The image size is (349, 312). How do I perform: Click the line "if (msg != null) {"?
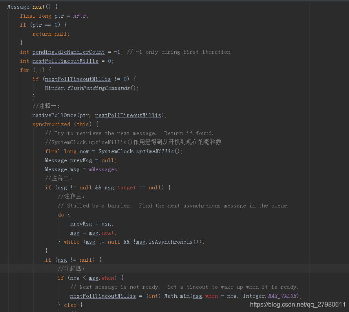[x=73, y=260]
